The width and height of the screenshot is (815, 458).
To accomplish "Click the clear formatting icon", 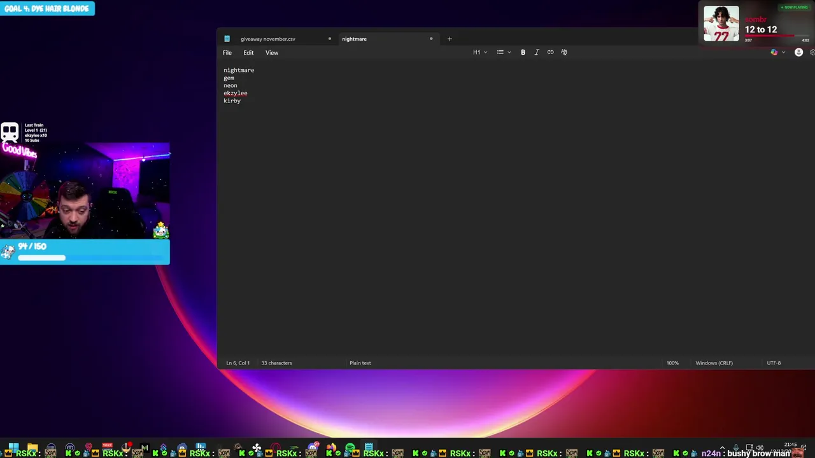I will 564,52.
